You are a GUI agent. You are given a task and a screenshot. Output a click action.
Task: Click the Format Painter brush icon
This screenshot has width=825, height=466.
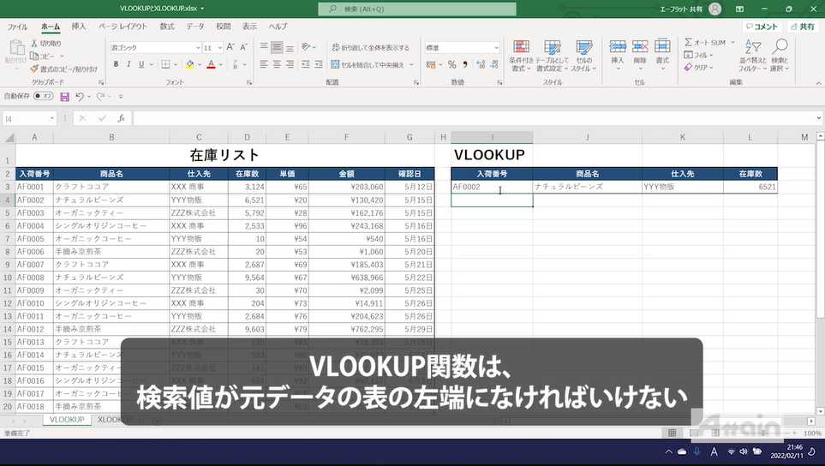(x=34, y=69)
